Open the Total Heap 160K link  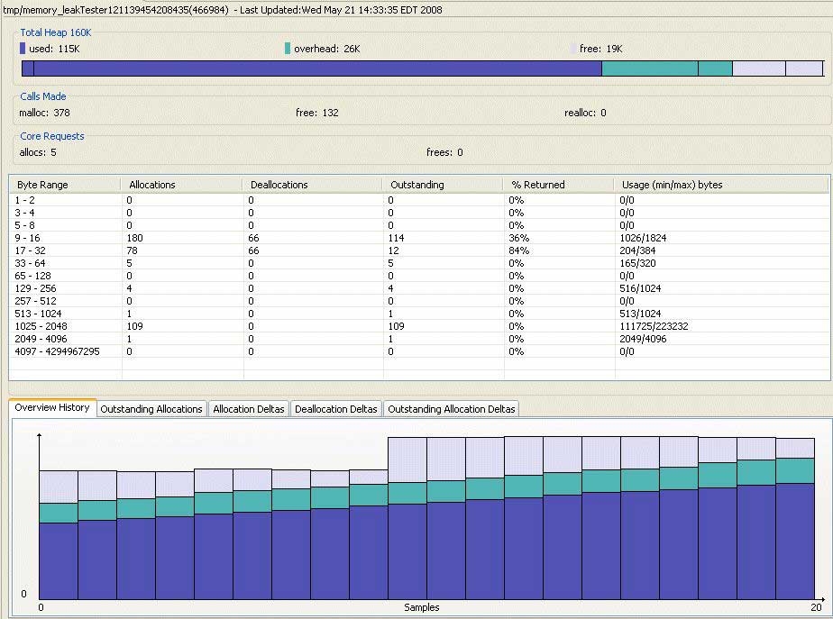[x=55, y=32]
